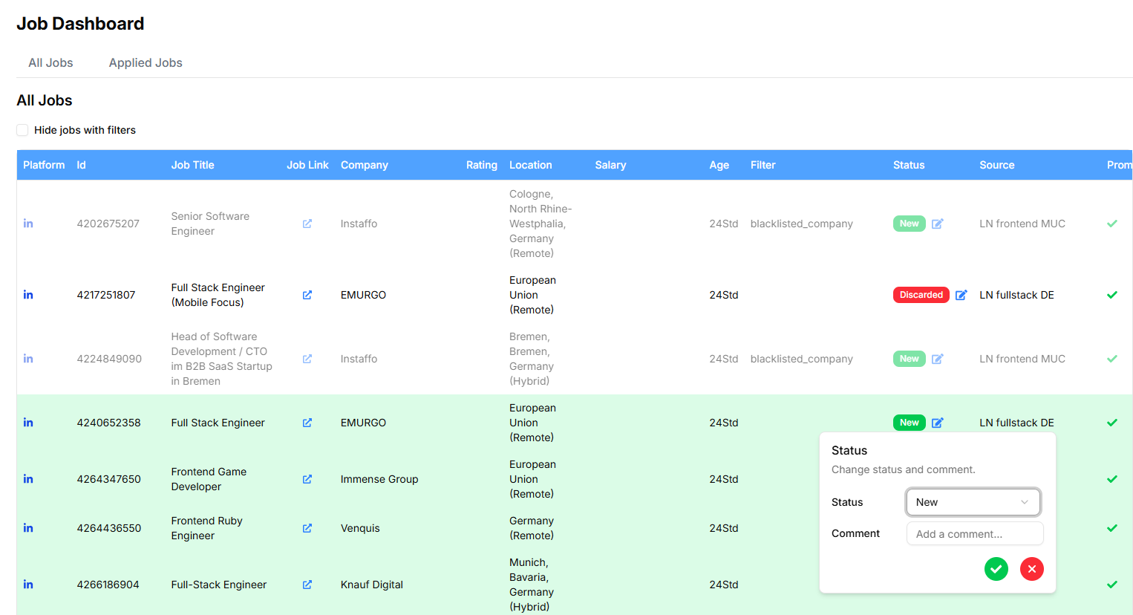Click the LinkedIn icon for job 4202675207

click(x=28, y=223)
